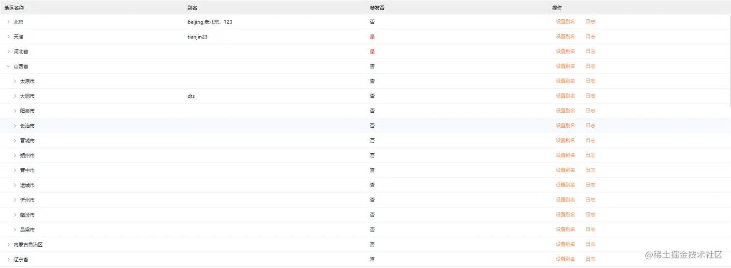Collapse the 山西省 row chevron

pos(8,67)
